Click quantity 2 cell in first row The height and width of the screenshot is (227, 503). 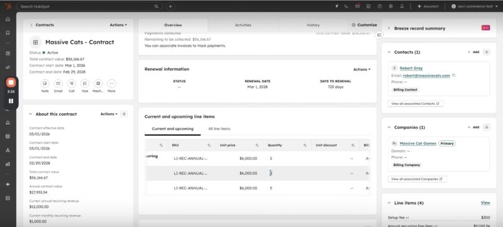pos(271,158)
